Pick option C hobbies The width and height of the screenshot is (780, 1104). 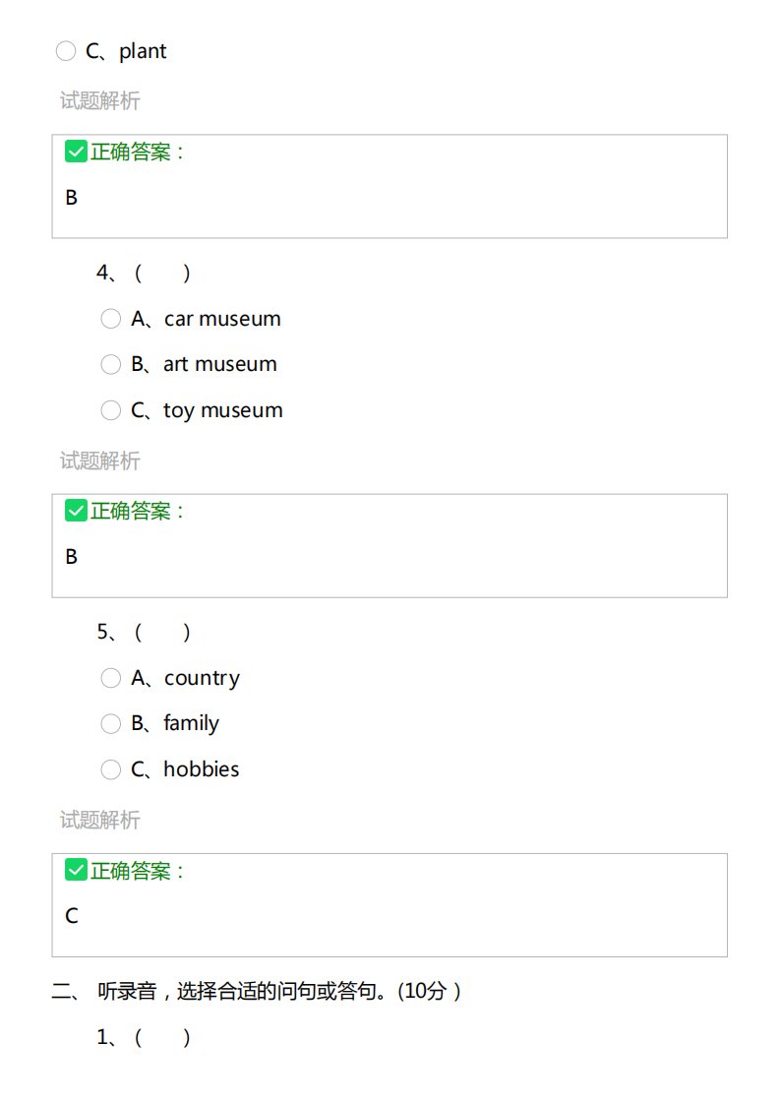(x=110, y=769)
